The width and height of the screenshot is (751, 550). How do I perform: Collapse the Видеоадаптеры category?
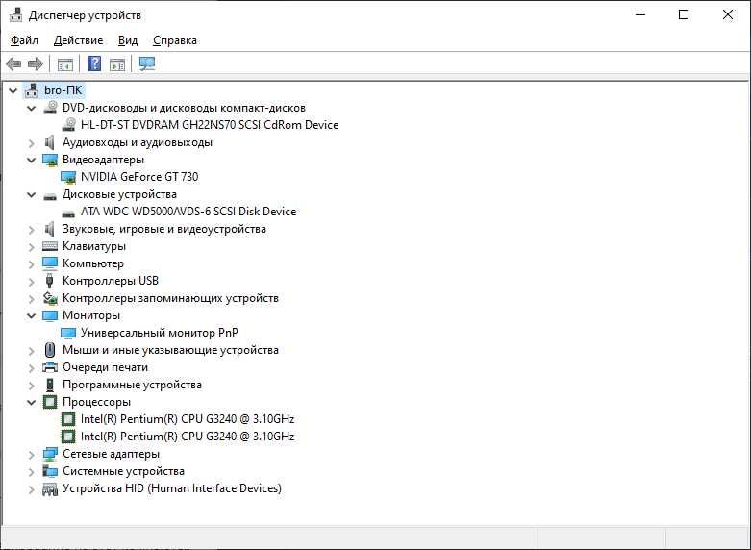(x=31, y=160)
